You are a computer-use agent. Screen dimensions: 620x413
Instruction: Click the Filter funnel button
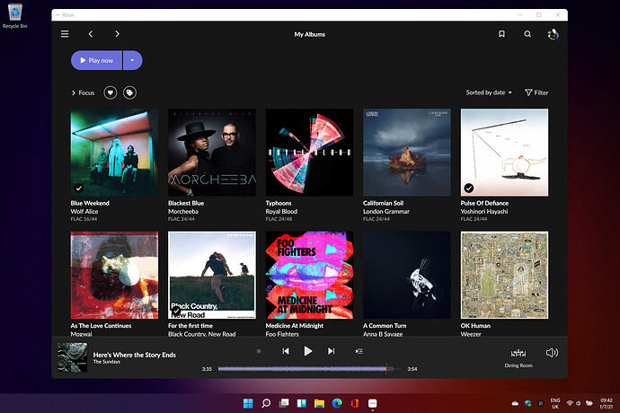tap(536, 92)
